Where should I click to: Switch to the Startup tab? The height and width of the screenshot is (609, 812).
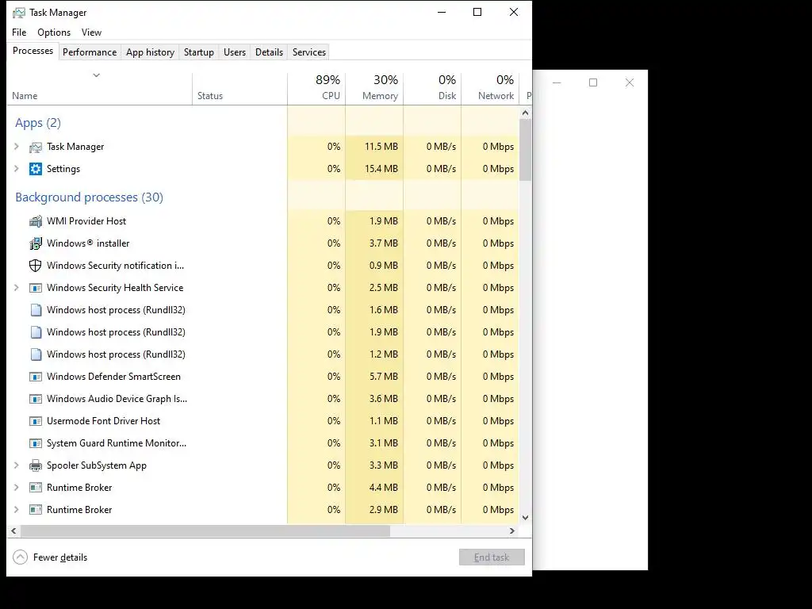coord(199,52)
